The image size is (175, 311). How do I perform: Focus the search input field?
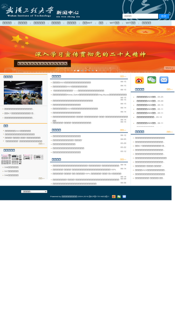140,16
